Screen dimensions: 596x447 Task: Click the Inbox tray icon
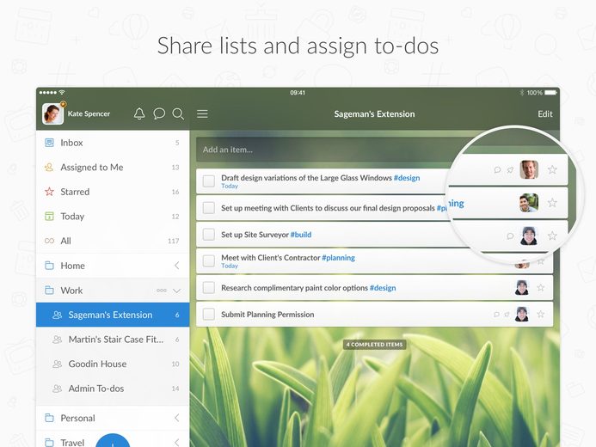[x=49, y=143]
